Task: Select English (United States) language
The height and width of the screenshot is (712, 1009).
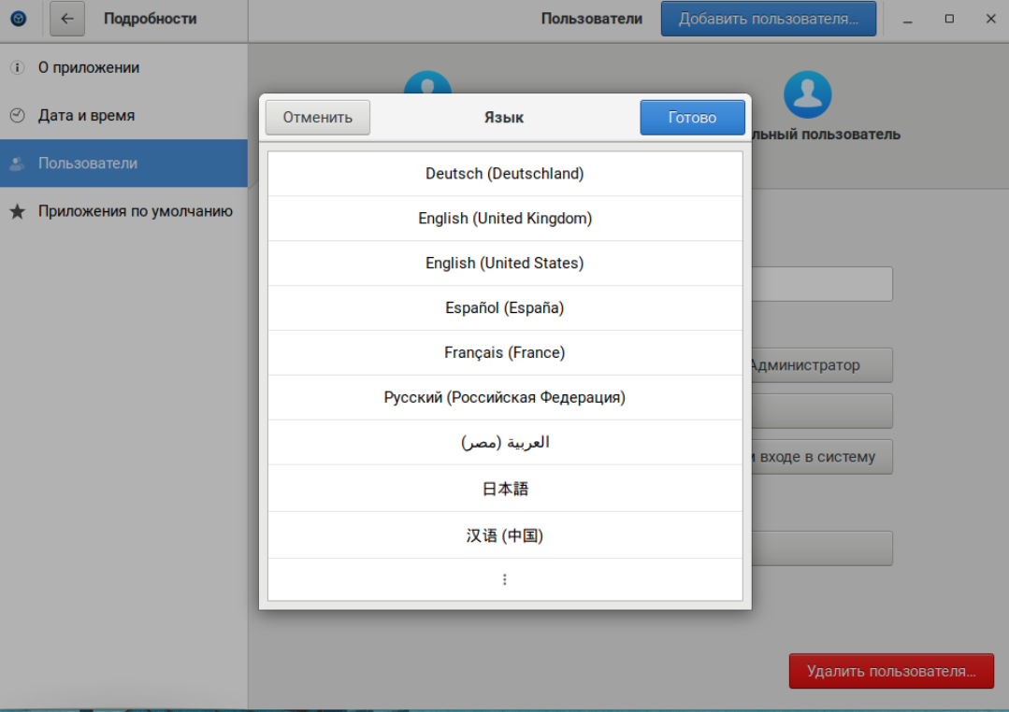Action: [x=505, y=263]
